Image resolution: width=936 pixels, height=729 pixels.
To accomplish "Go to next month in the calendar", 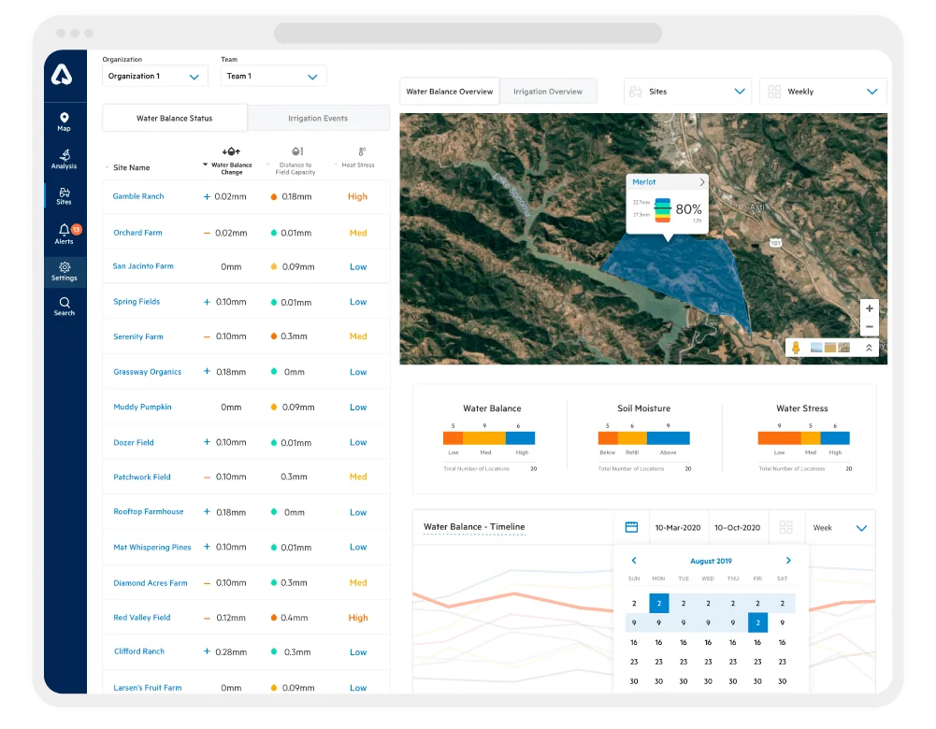I will (x=788, y=560).
